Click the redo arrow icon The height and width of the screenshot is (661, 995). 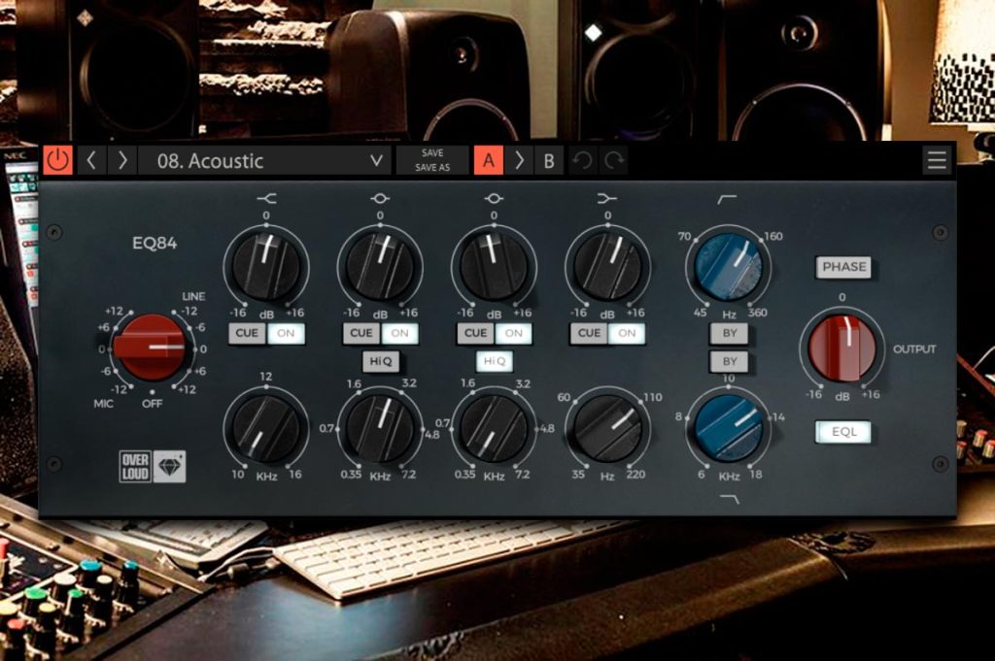(x=614, y=161)
